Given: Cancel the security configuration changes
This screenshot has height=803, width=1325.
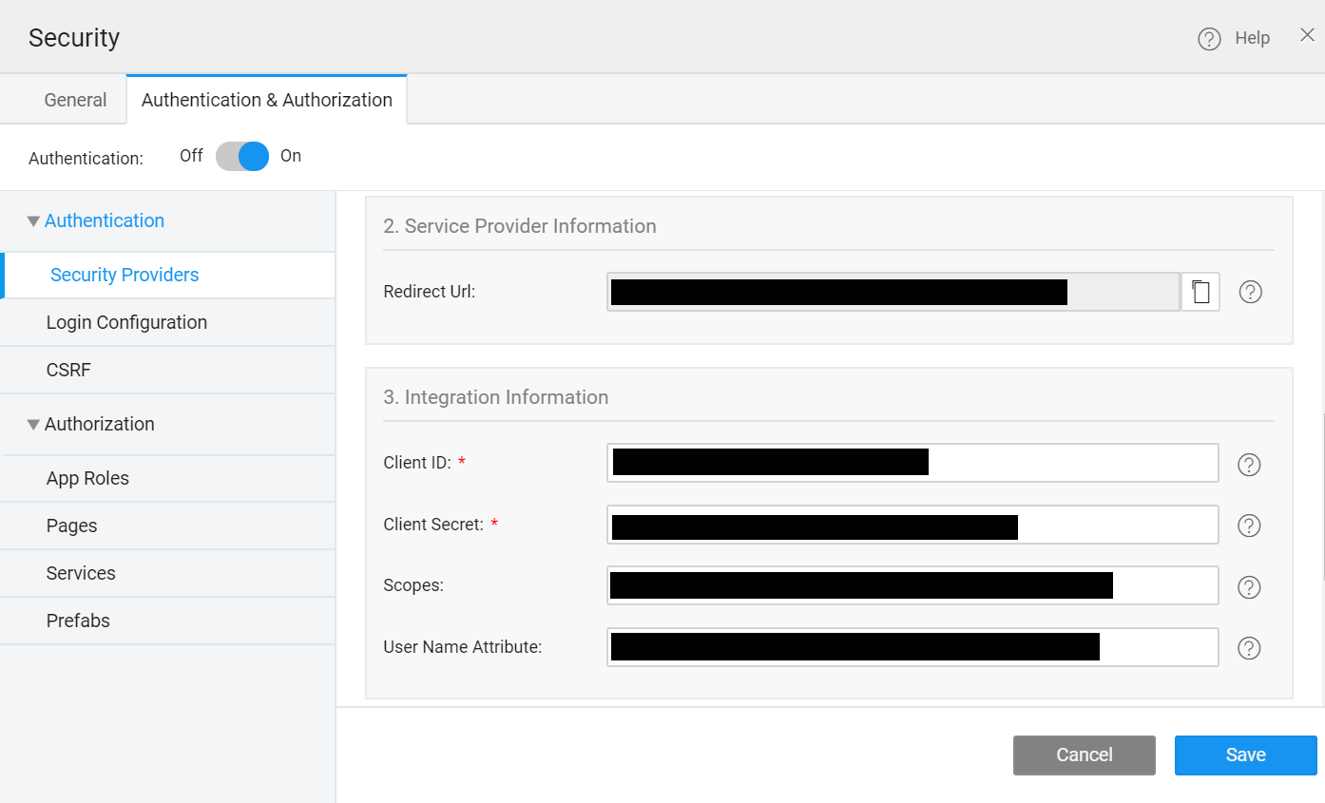Looking at the screenshot, I should (x=1084, y=755).
